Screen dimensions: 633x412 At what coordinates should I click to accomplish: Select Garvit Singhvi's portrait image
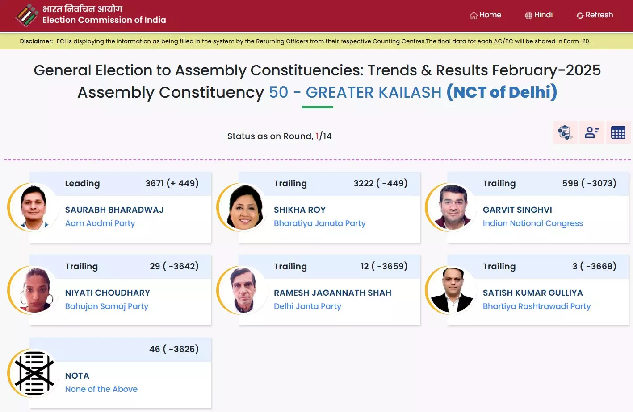[452, 207]
